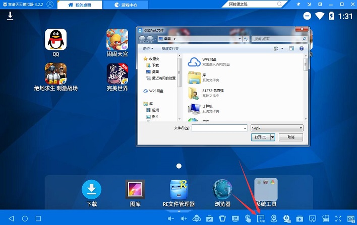Switch to 我的桌面 tab
Image resolution: width=357 pixels, height=225 pixels.
(x=80, y=5)
